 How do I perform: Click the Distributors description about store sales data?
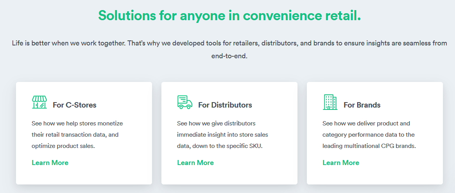coord(222,135)
